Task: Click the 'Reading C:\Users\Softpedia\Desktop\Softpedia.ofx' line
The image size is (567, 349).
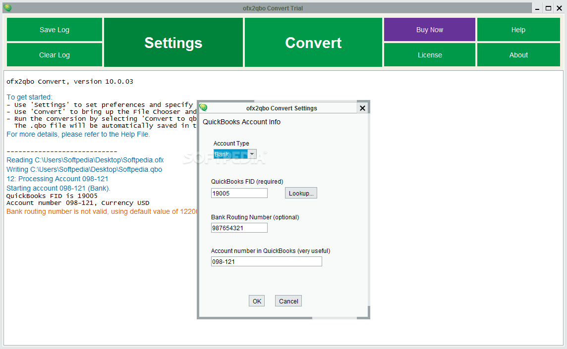Action: [85, 160]
